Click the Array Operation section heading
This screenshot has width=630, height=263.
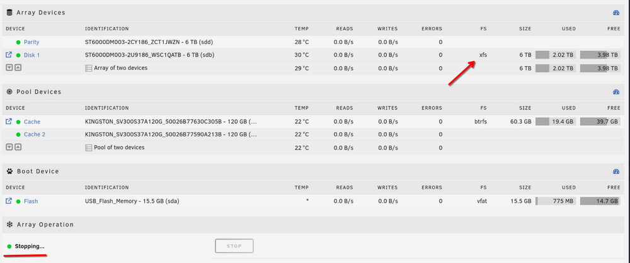[45, 225]
